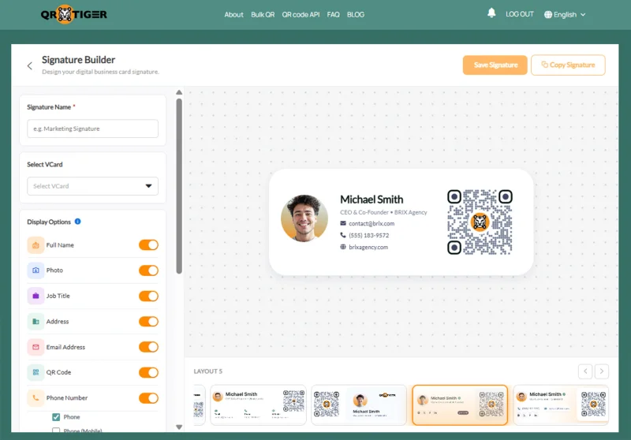Click the Address building icon
The image size is (631, 440).
(35, 322)
